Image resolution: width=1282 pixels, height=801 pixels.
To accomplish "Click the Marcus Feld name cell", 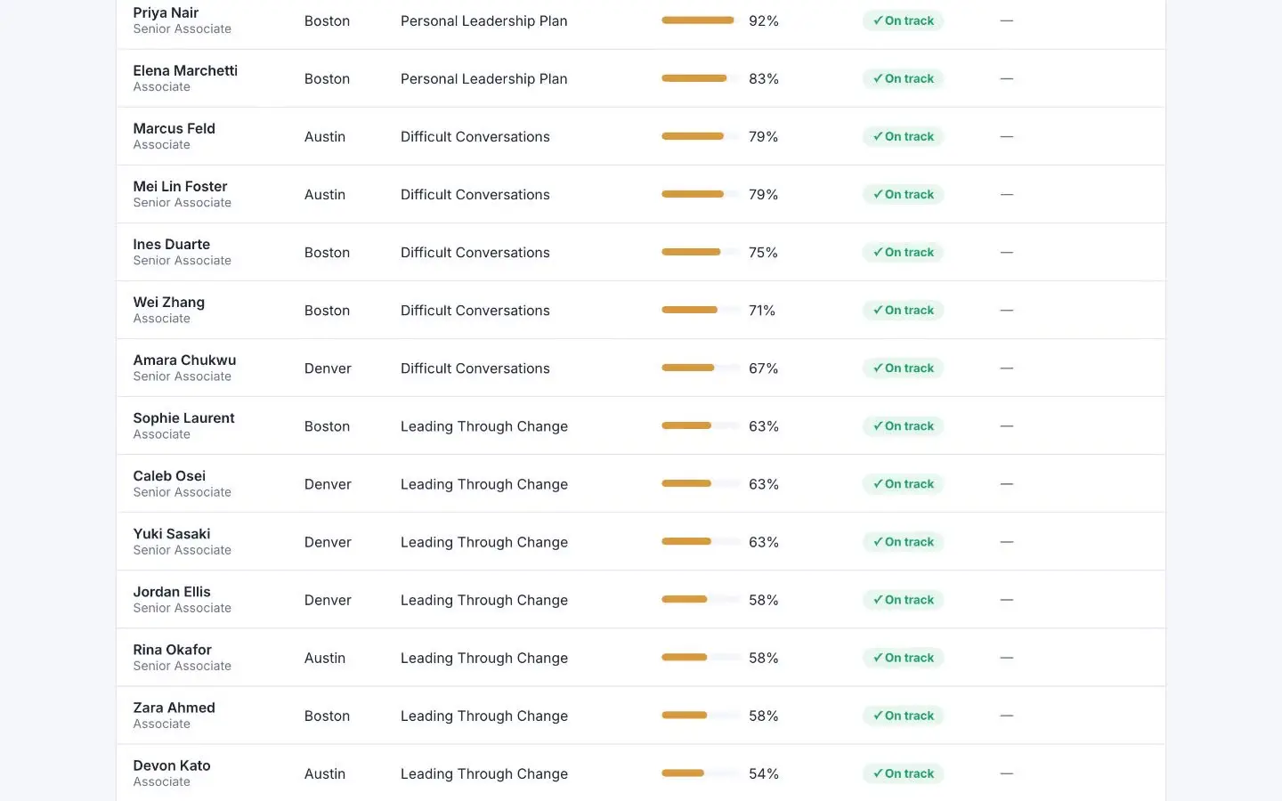I will coord(174,128).
